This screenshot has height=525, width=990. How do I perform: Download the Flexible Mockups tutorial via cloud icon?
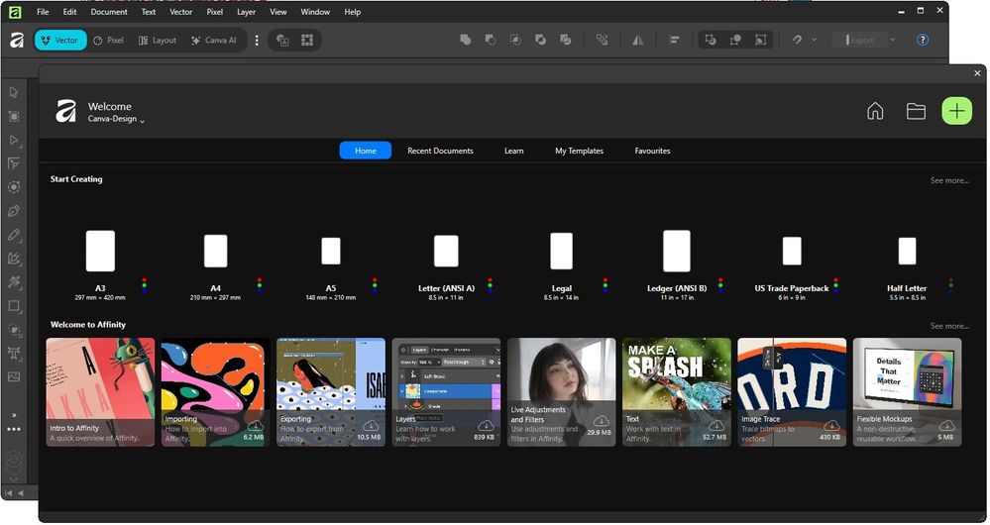(946, 425)
